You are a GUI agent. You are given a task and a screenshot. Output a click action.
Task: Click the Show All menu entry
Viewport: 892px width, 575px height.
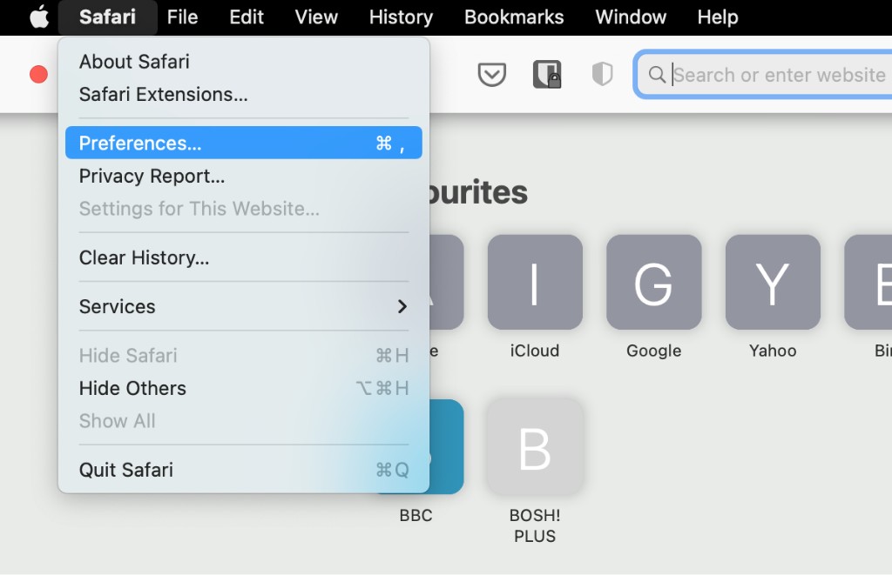coord(244,421)
